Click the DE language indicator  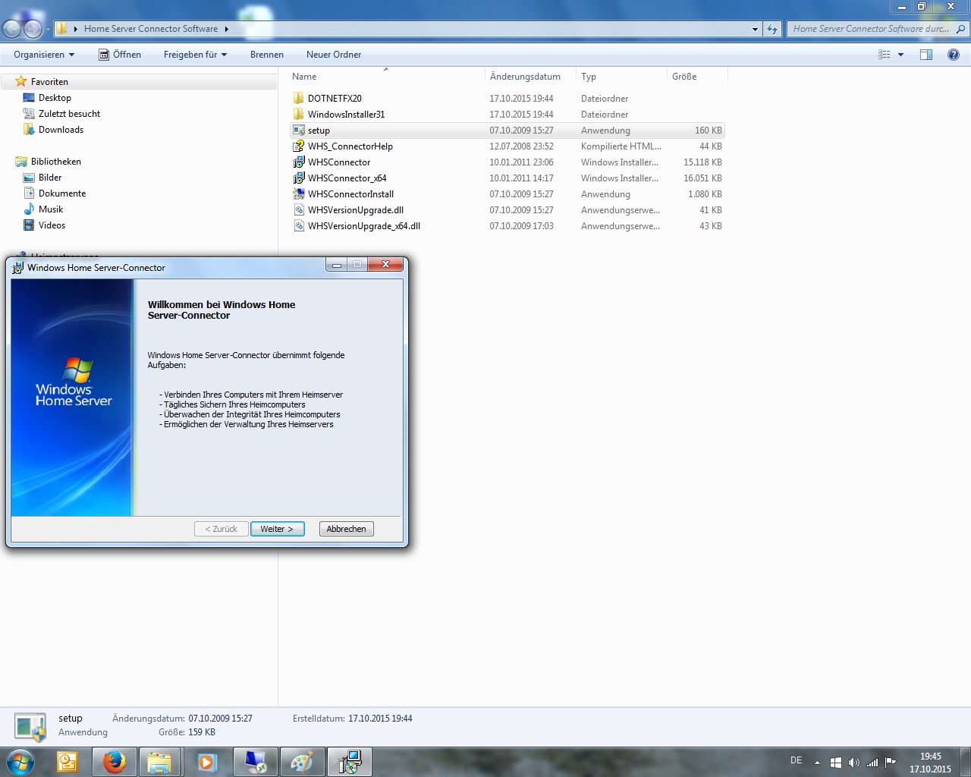tap(796, 760)
